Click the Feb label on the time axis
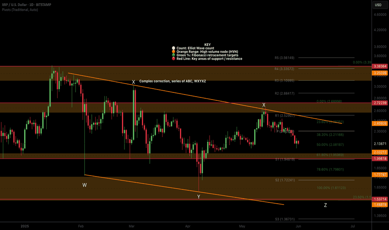Screen dimensions: 389x230 coord(81,226)
